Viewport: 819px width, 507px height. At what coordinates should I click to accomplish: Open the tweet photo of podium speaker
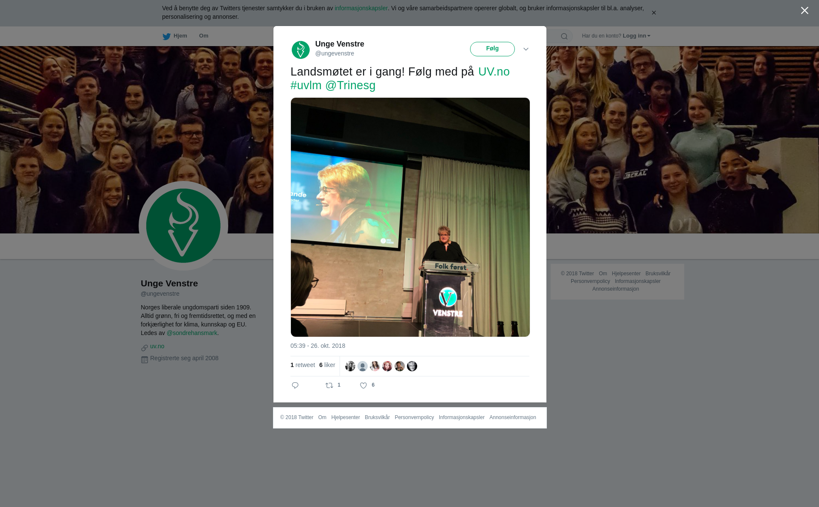pyautogui.click(x=410, y=217)
